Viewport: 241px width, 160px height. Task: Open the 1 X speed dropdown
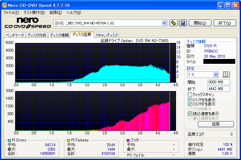tap(216, 75)
